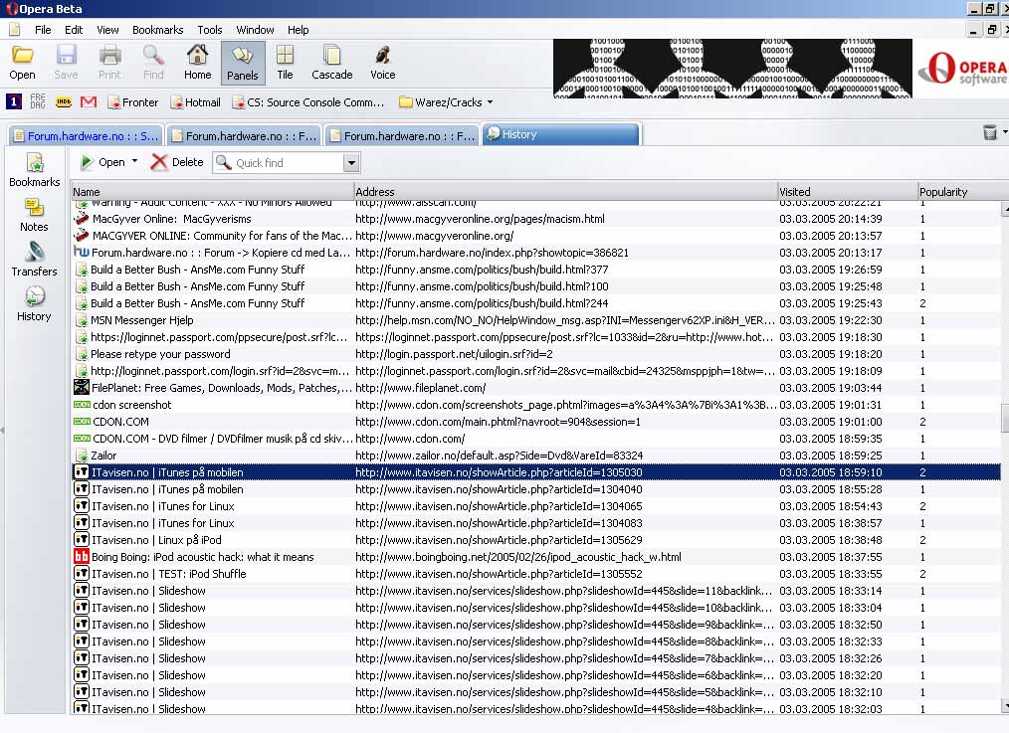Click the Find toolbar icon
The width and height of the screenshot is (1009, 733).
tap(153, 63)
